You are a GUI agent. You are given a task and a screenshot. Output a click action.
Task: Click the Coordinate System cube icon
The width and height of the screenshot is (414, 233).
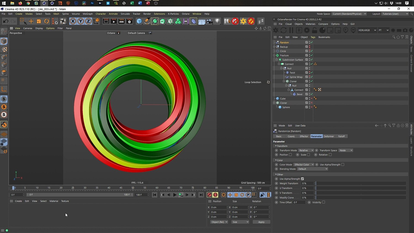click(x=96, y=21)
